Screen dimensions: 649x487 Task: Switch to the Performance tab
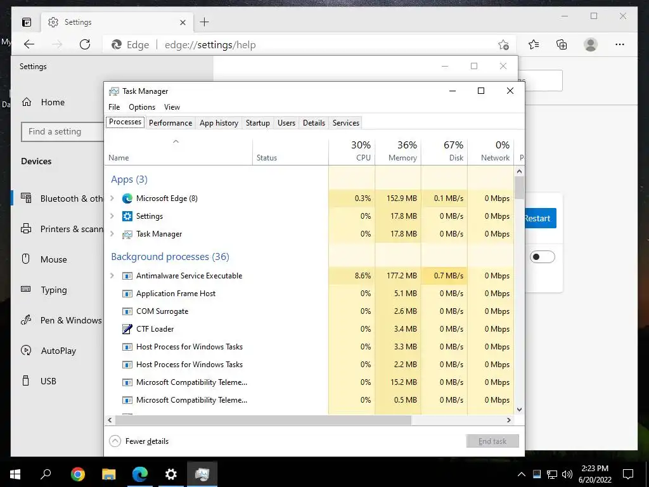coord(170,123)
